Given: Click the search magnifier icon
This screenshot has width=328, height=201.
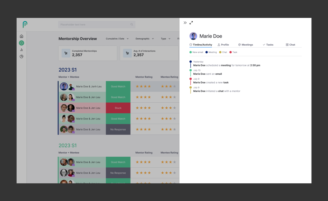Looking at the screenshot, I should point(132,25).
